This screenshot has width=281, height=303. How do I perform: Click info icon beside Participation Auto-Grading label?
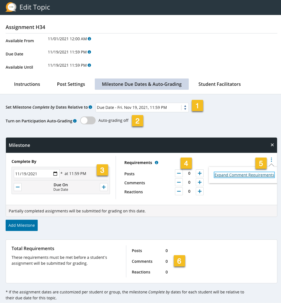point(75,121)
